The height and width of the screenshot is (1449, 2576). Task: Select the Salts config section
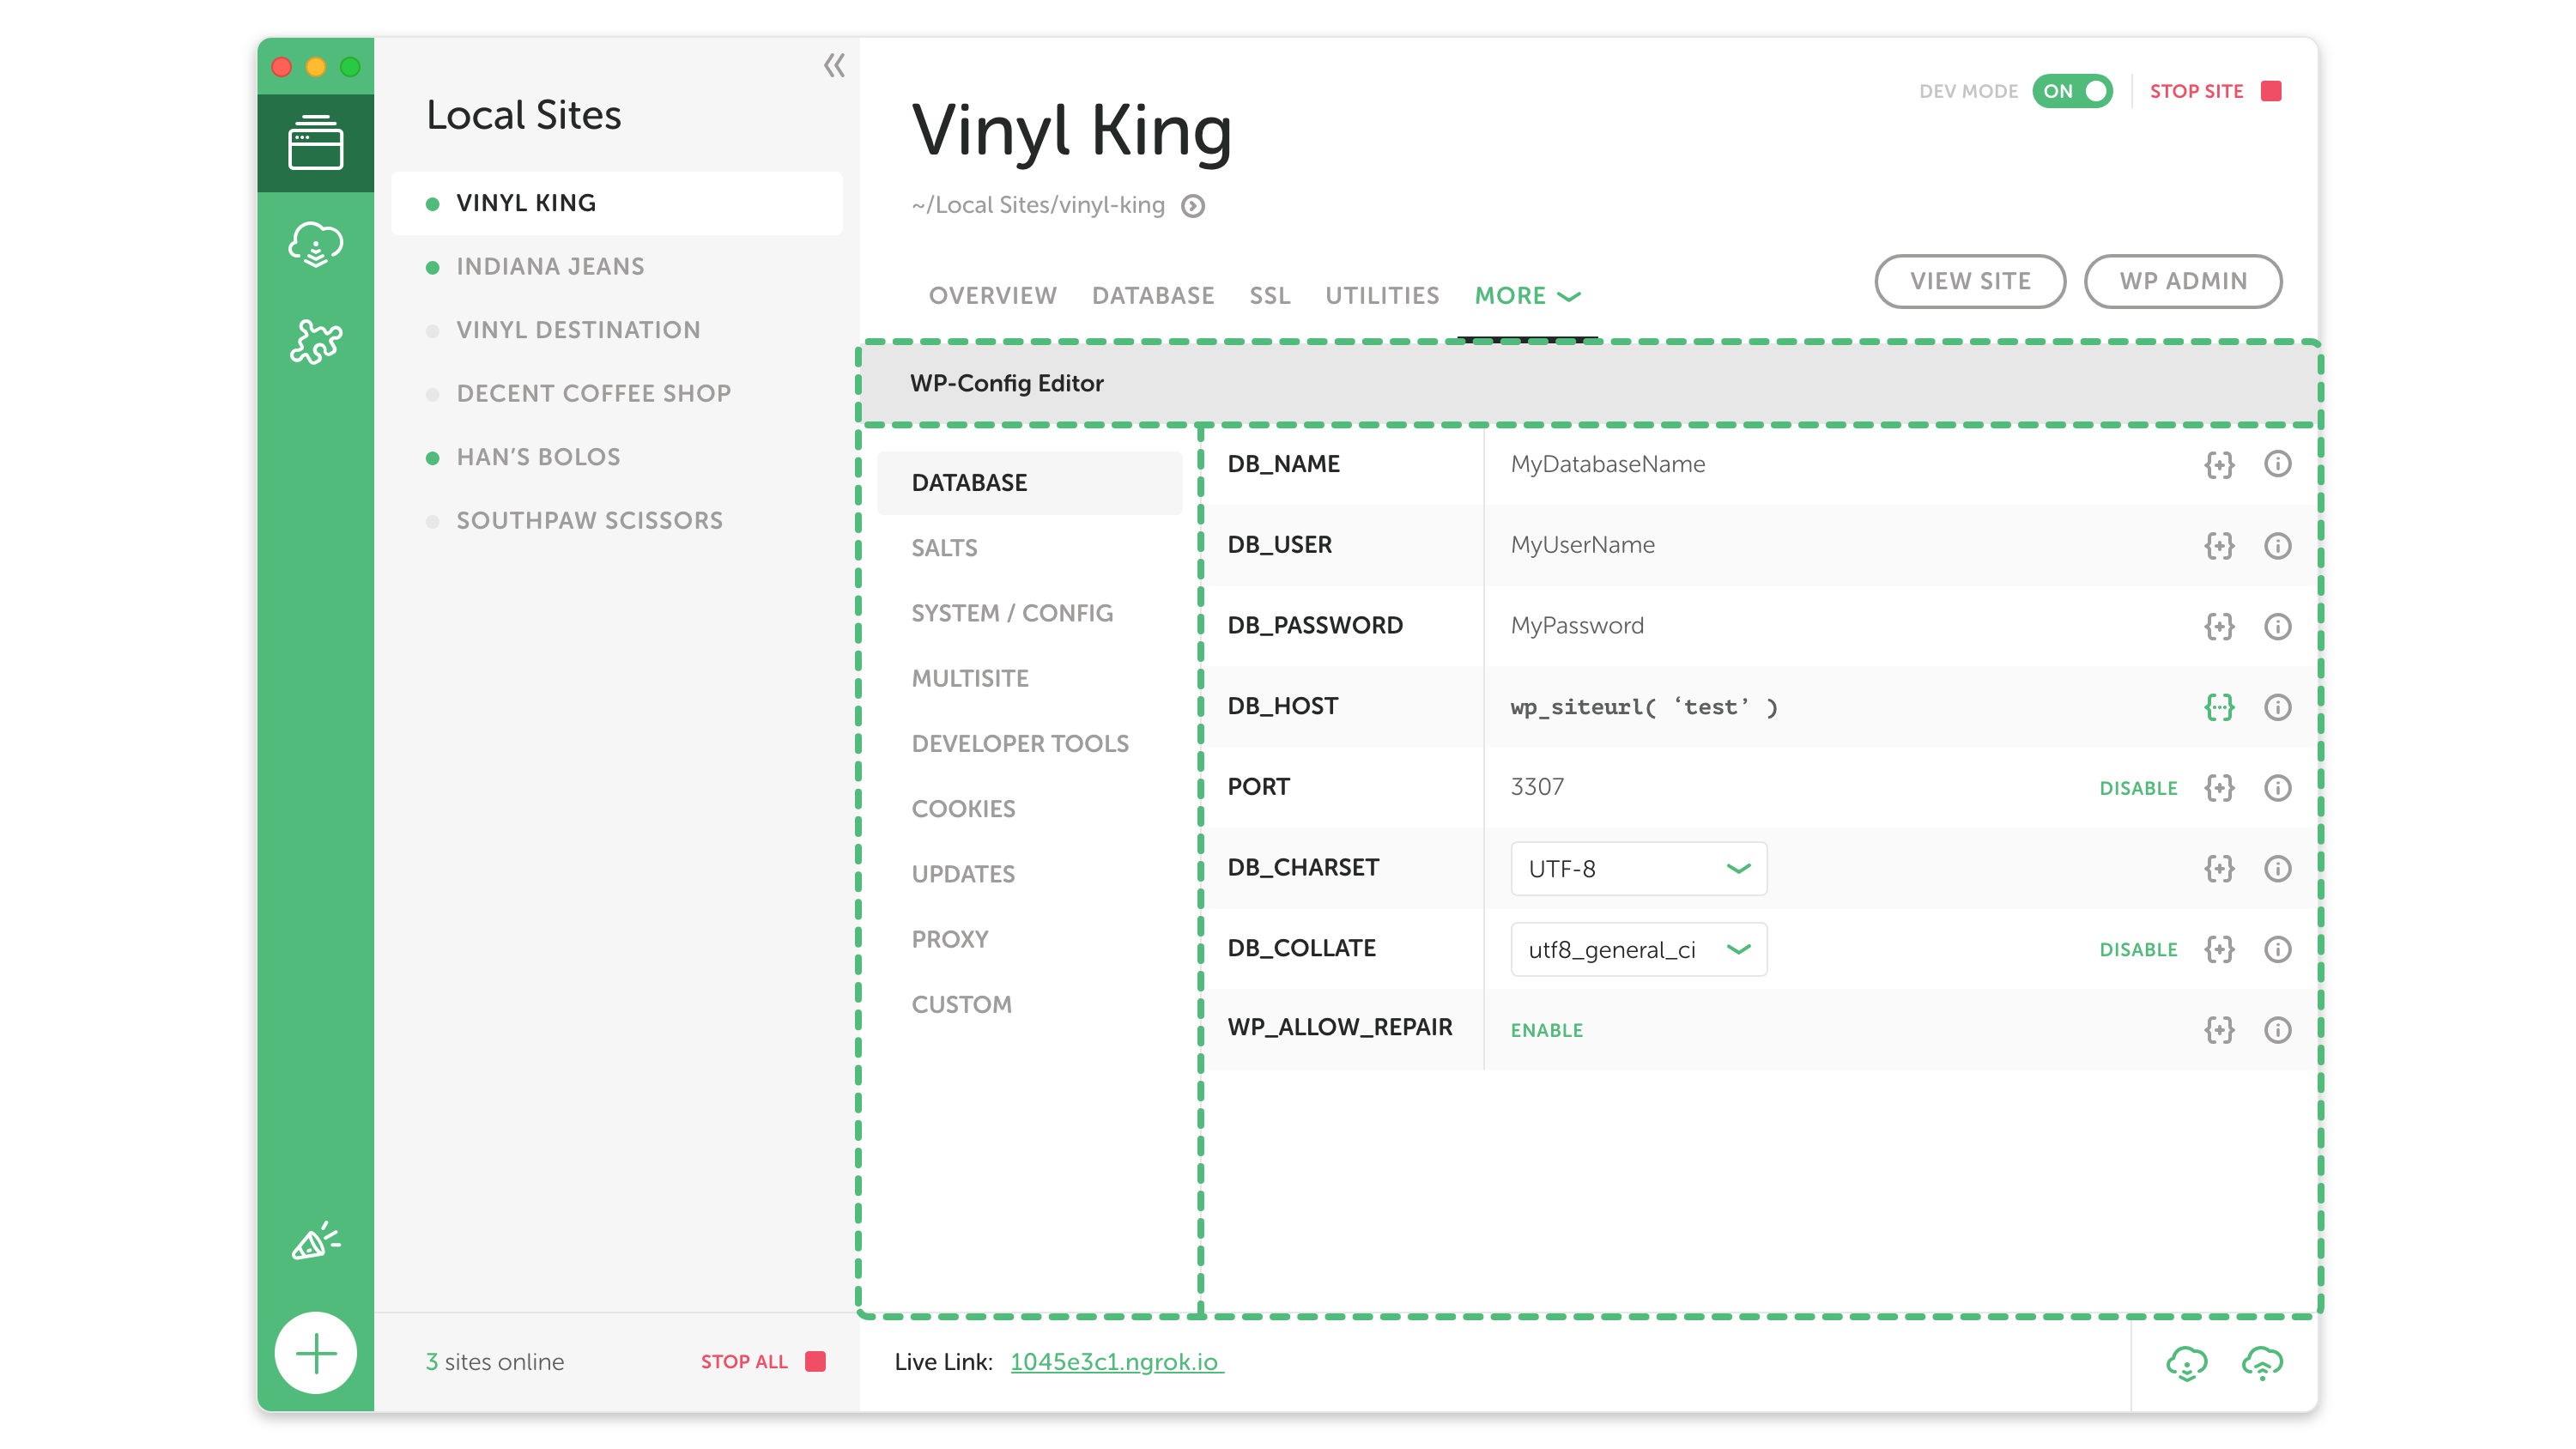click(944, 548)
